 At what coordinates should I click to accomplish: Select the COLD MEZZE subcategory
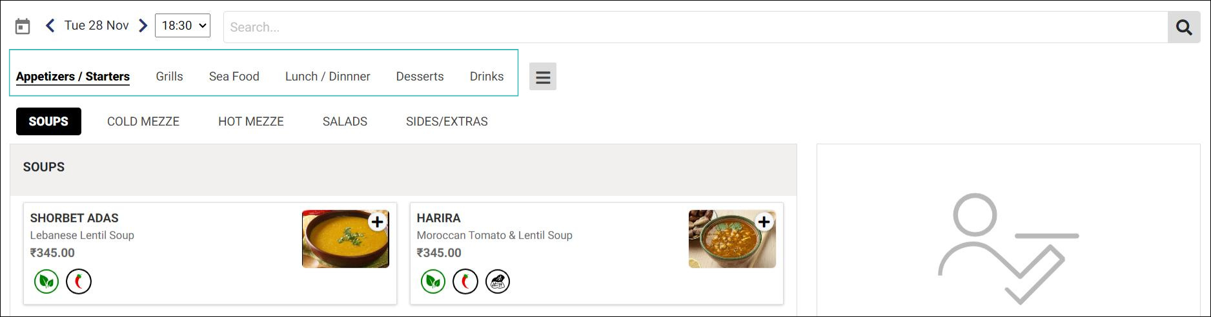[143, 122]
